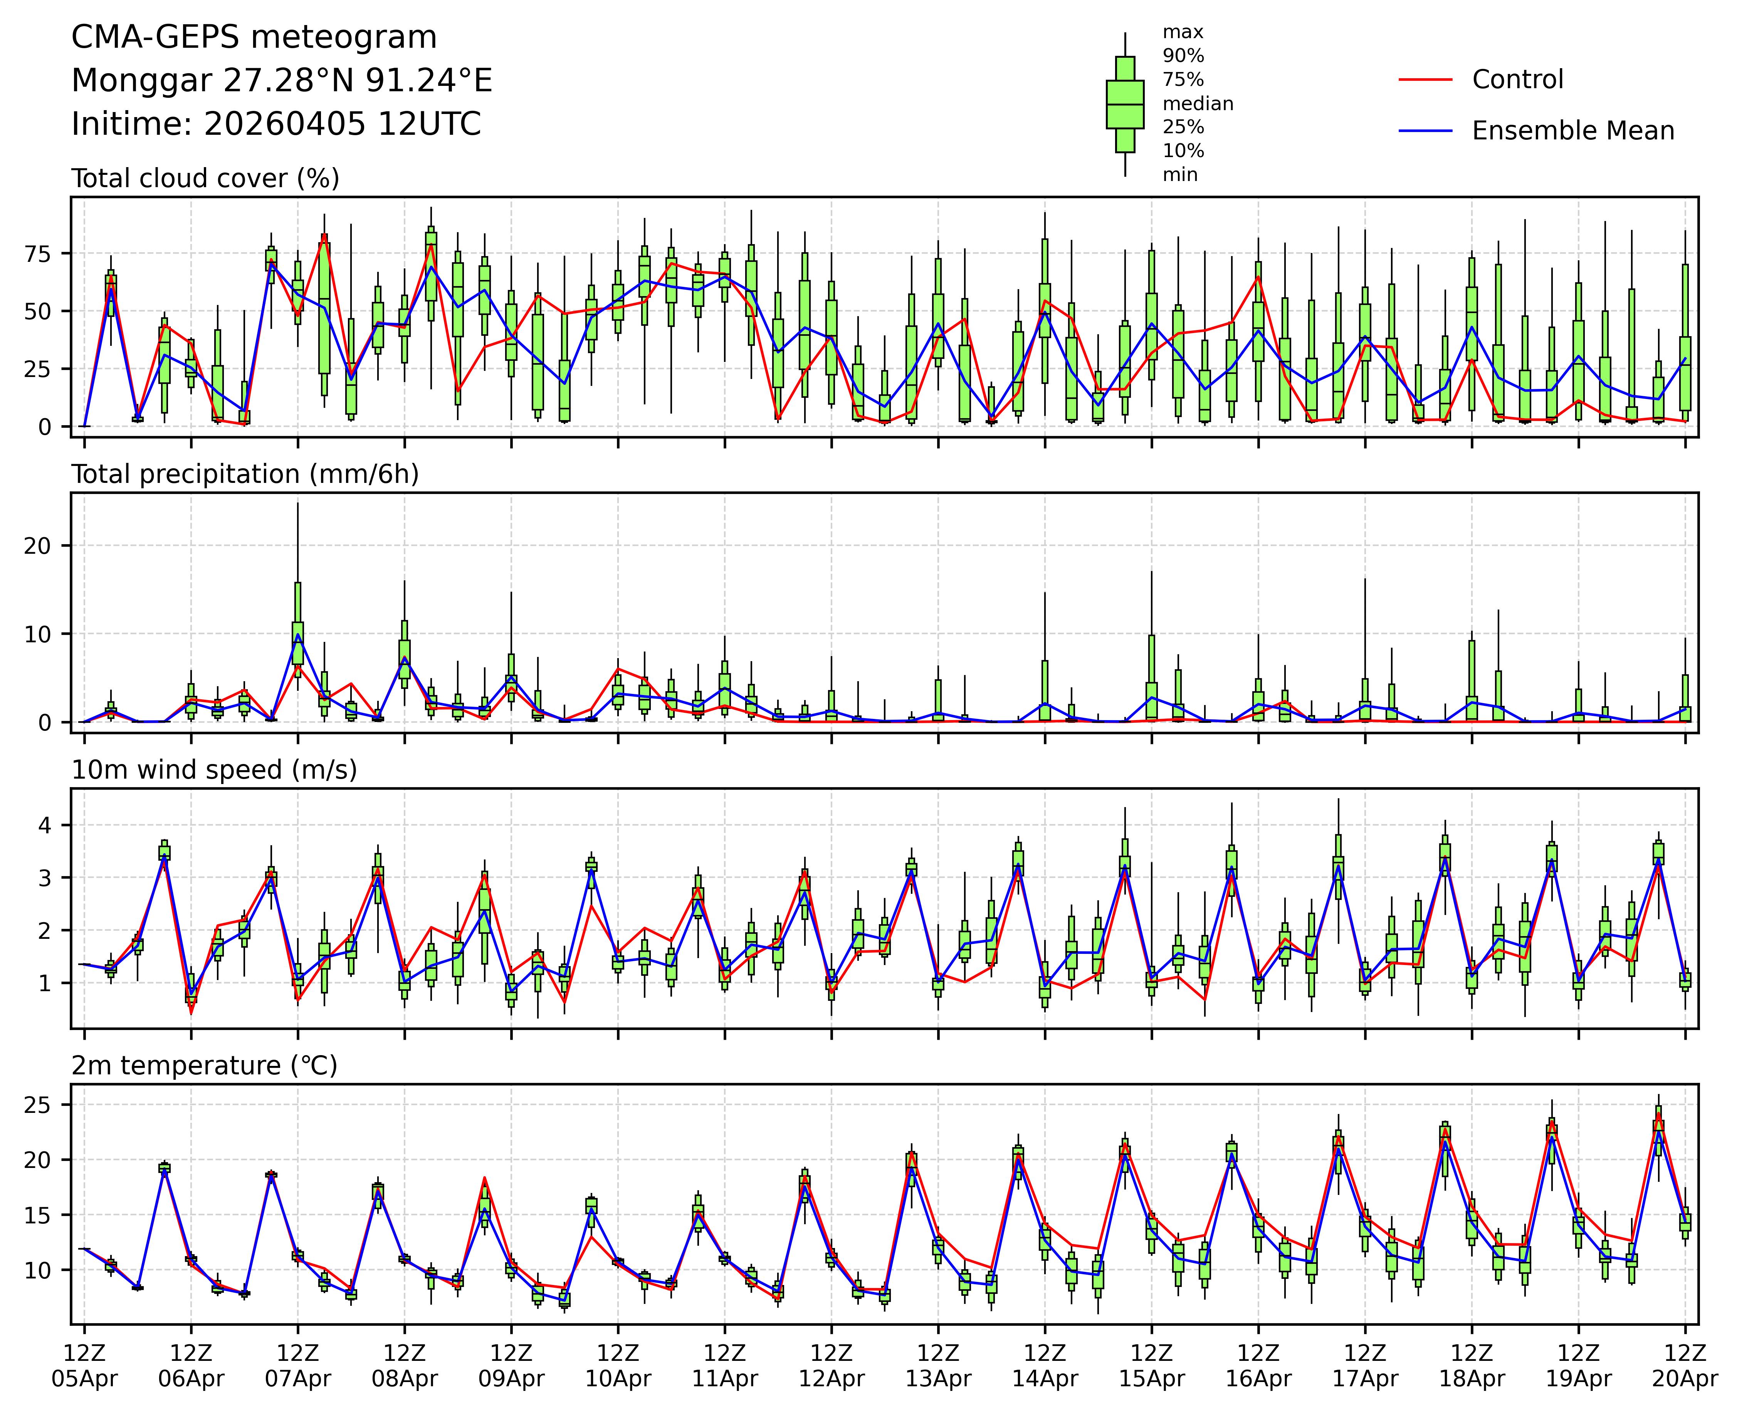Click the Initime 20260405 12UTC label
1742x1414 pixels.
coord(275,125)
